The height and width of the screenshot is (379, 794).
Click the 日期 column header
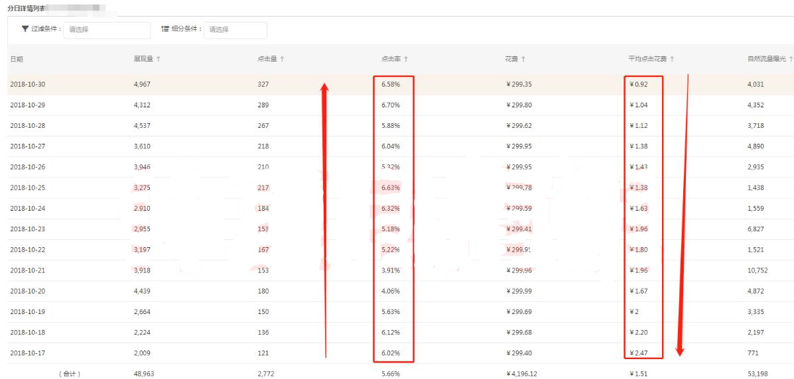click(16, 59)
